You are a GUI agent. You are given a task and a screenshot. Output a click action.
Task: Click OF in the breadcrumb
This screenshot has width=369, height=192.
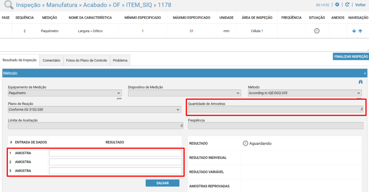point(117,5)
